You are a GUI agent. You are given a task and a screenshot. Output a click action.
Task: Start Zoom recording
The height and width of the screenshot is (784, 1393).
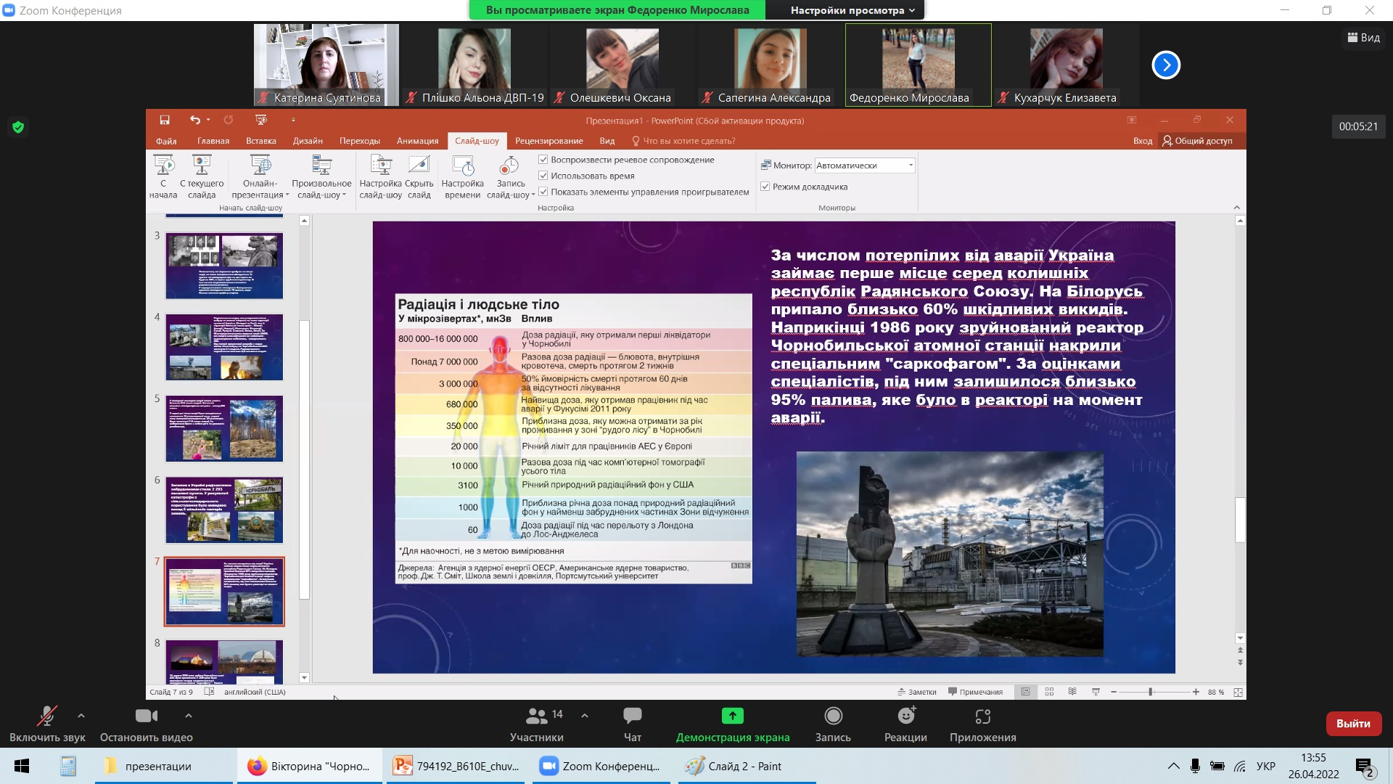coord(833,724)
